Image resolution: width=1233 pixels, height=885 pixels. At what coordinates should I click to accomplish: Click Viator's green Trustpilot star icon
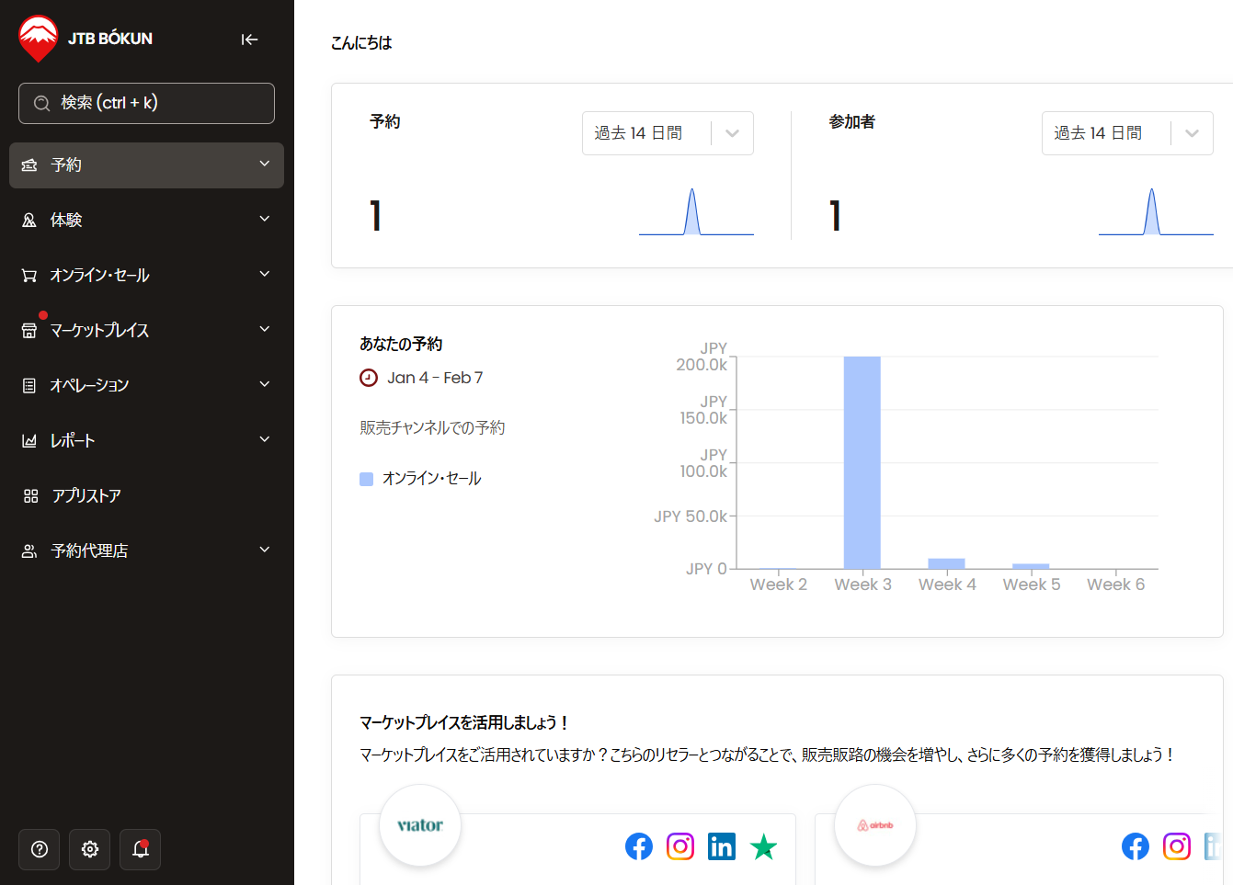pos(763,846)
